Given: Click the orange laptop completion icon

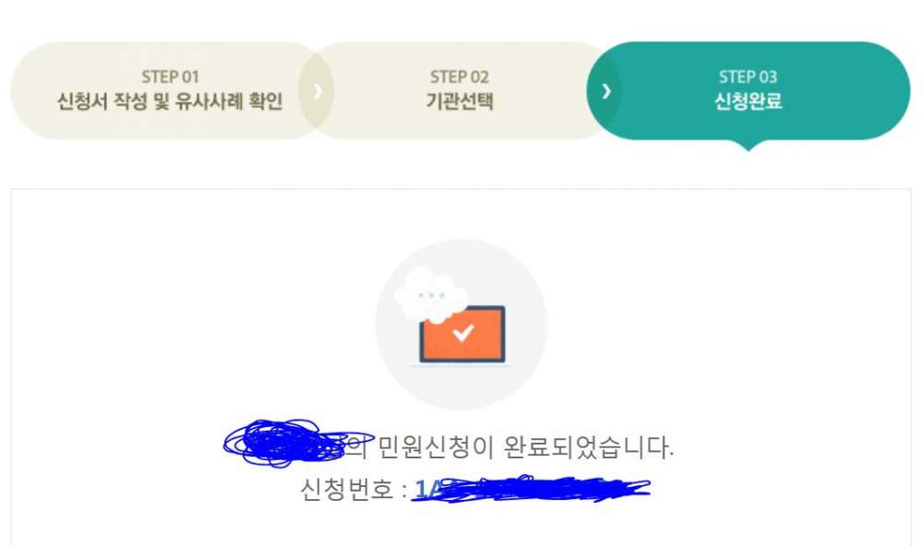Looking at the screenshot, I should [x=462, y=334].
